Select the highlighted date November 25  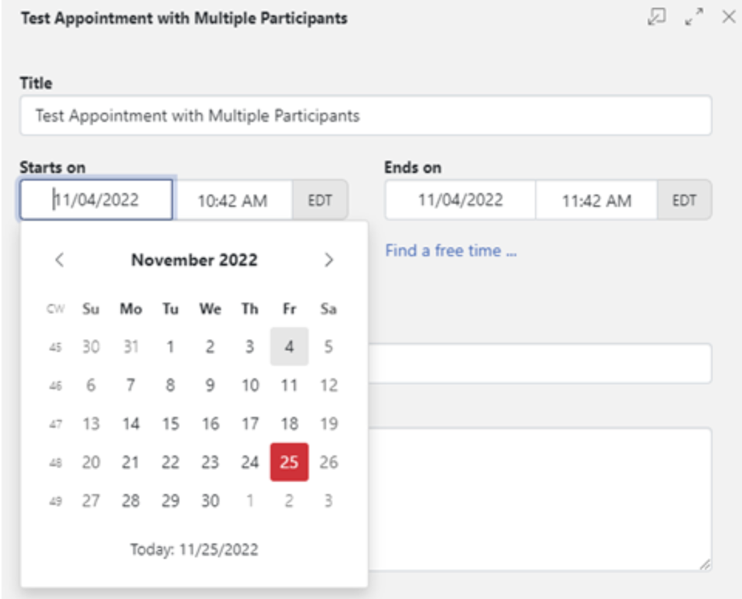[x=288, y=463]
